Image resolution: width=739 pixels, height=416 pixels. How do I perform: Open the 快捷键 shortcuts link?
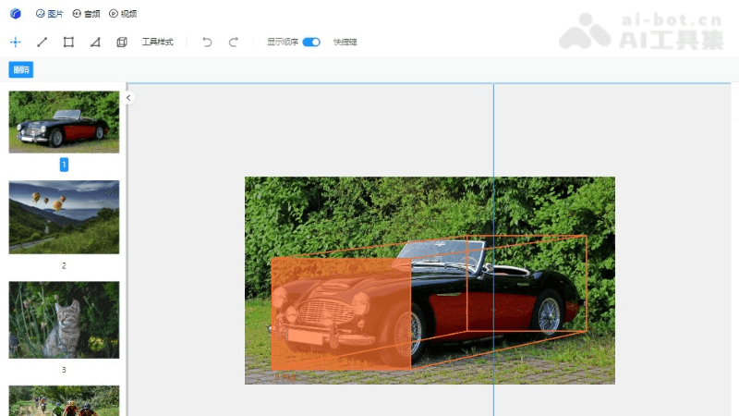coord(345,42)
